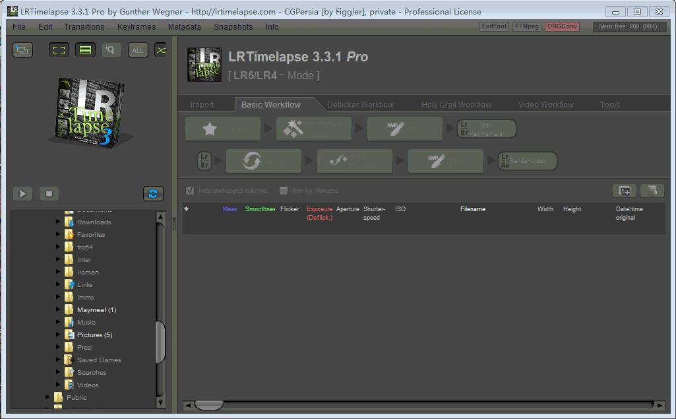Expand the Maymeal (1) folder
This screenshot has width=676, height=419.
tap(58, 309)
